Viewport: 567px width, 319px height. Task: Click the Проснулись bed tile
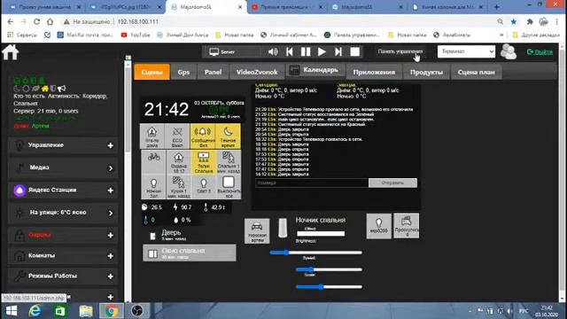tap(406, 226)
